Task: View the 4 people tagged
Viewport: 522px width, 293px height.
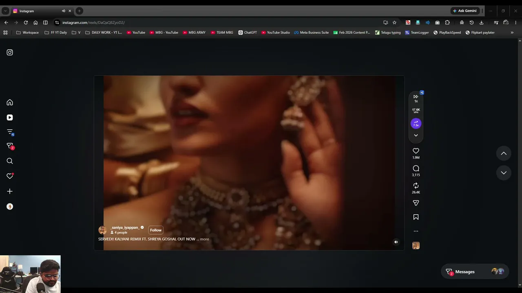Action: pos(119,233)
